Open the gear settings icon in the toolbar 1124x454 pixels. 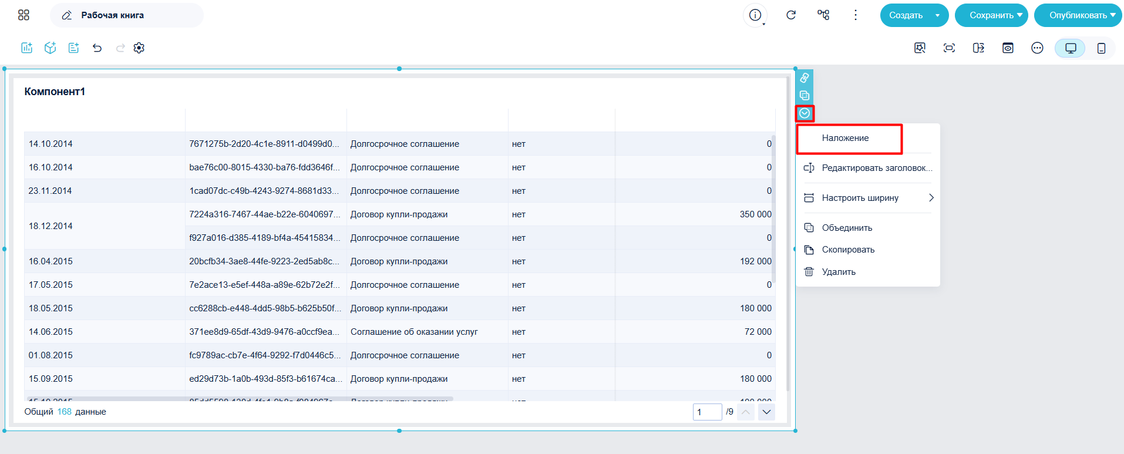tap(139, 48)
